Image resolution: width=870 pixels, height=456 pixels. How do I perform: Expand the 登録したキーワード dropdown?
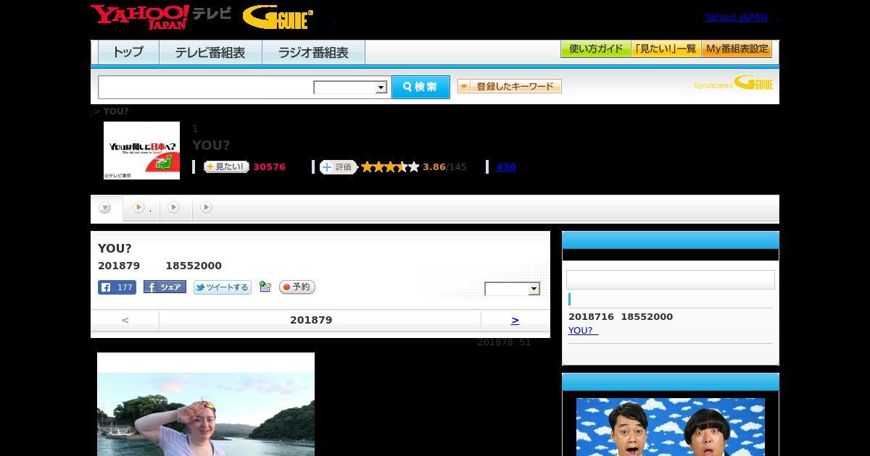[510, 86]
